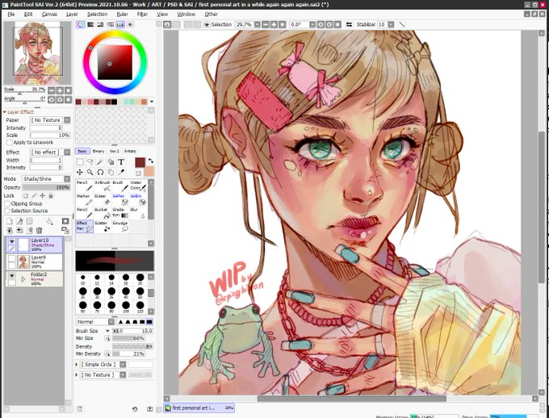Create a new layer in layer panel
Image resolution: width=549 pixels, height=418 pixels.
[10, 221]
